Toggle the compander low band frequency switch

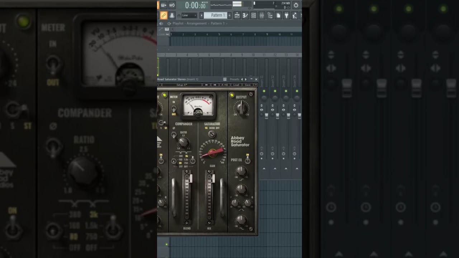click(x=174, y=161)
